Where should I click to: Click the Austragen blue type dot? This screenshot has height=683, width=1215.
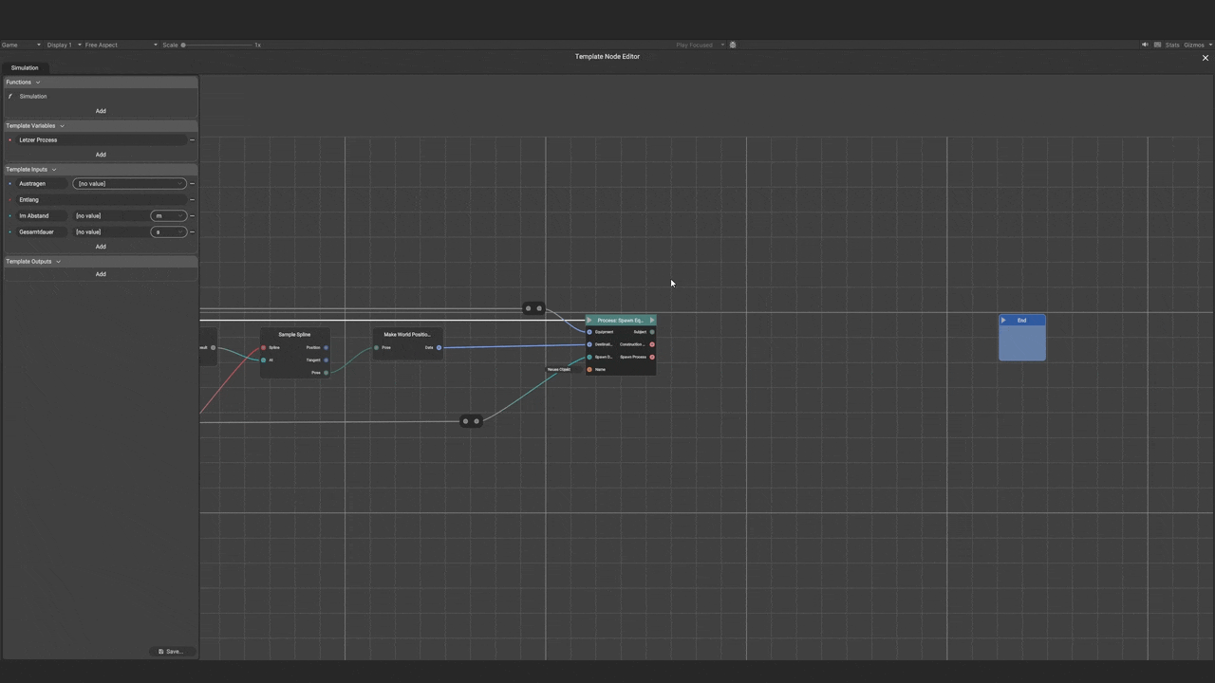coord(10,183)
